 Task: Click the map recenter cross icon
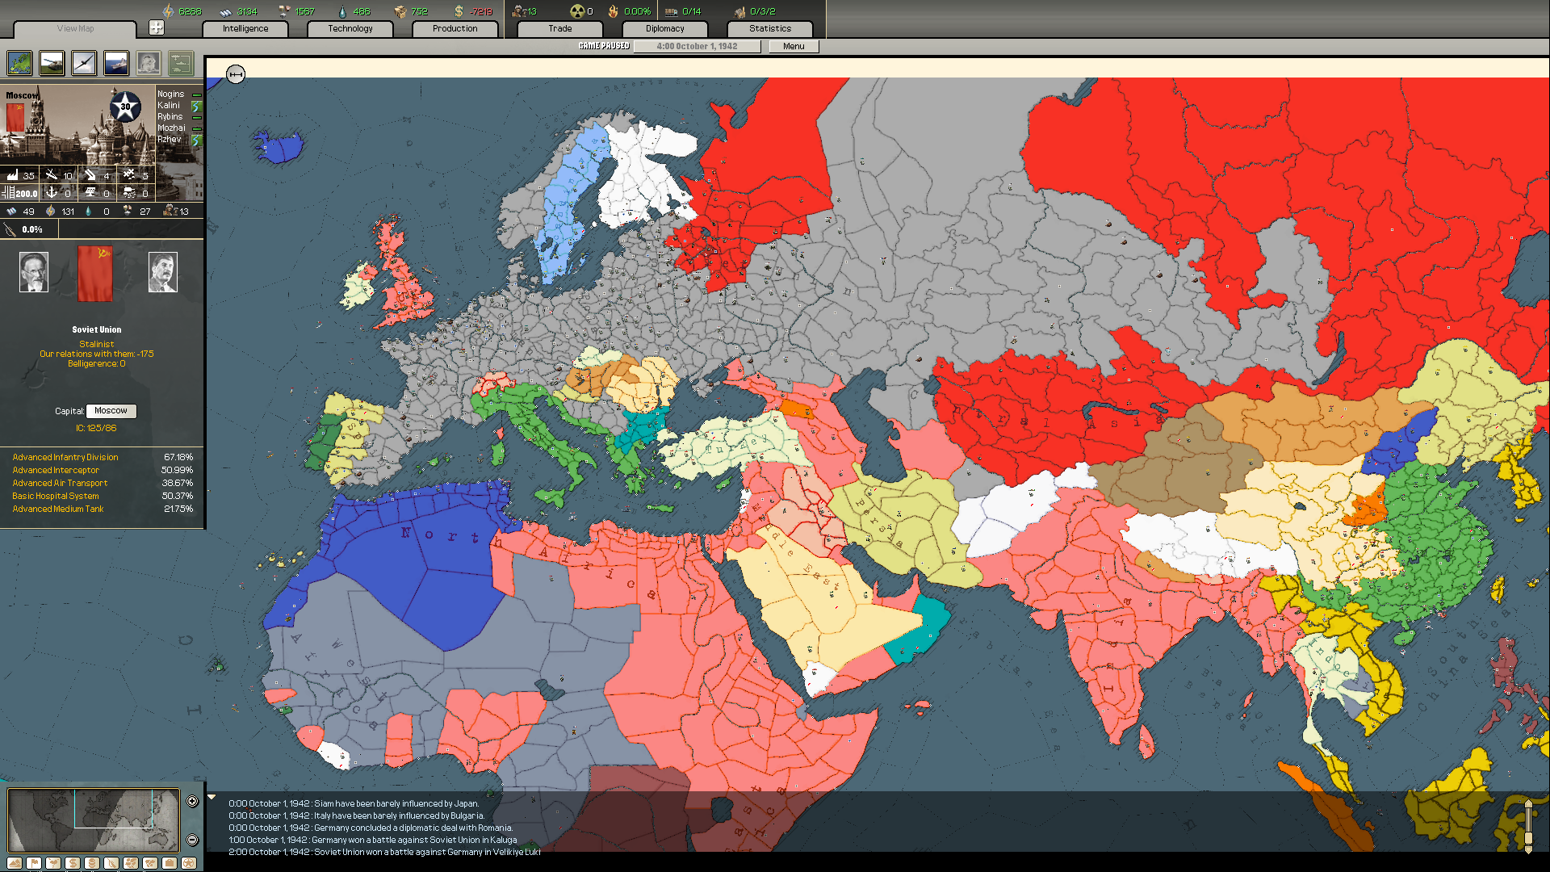(157, 28)
